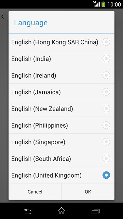The height and width of the screenshot is (219, 123).
Task: Choose the English (Jamaica) radio button
Action: point(106,92)
